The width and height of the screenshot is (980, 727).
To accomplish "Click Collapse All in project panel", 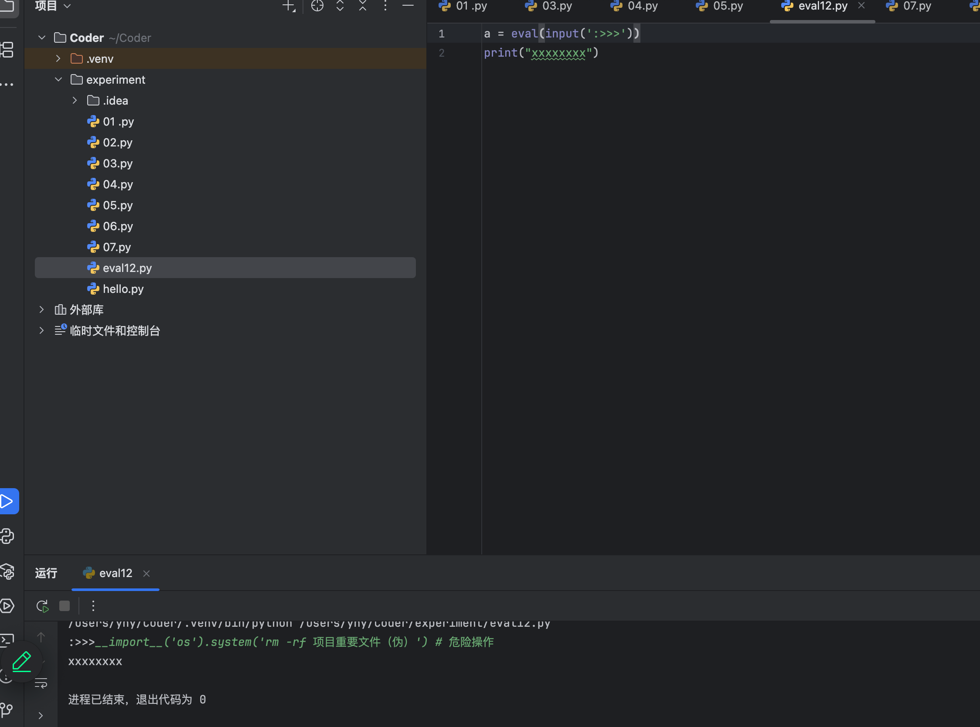I will tap(363, 6).
